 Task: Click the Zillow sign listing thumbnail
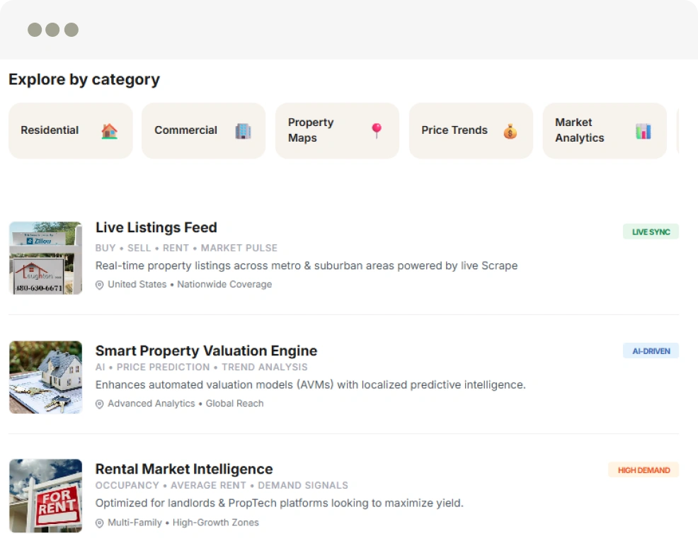click(45, 258)
